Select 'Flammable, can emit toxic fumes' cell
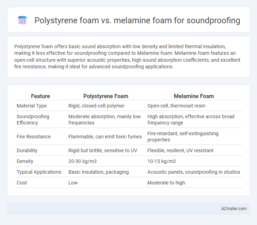Viewport: 257px width, 225px height. pos(105,137)
